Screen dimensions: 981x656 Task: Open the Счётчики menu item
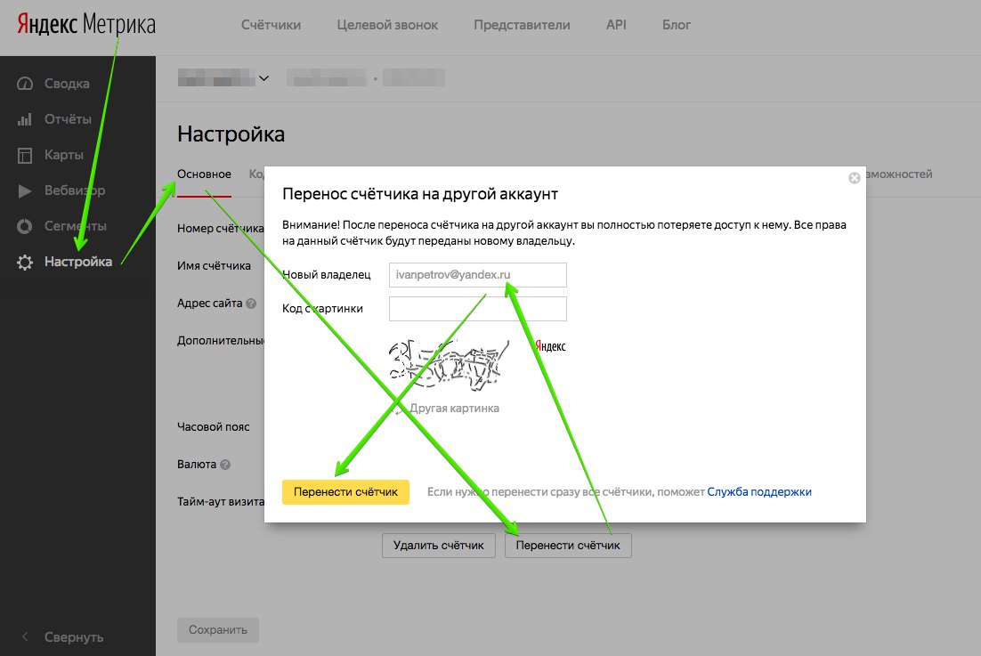coord(271,25)
